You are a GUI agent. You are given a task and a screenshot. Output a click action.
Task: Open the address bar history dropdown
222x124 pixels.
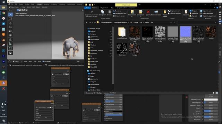[171, 22]
